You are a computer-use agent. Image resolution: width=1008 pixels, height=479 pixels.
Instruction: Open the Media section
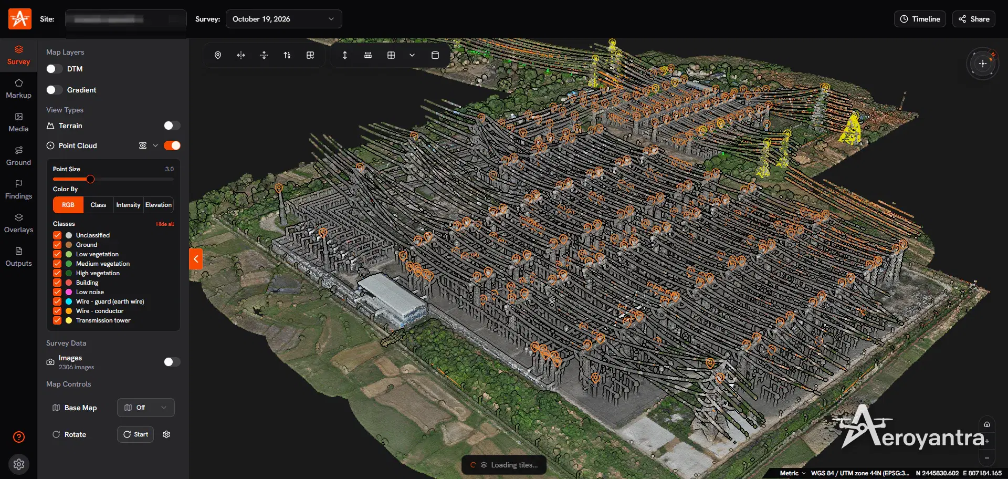(x=18, y=122)
